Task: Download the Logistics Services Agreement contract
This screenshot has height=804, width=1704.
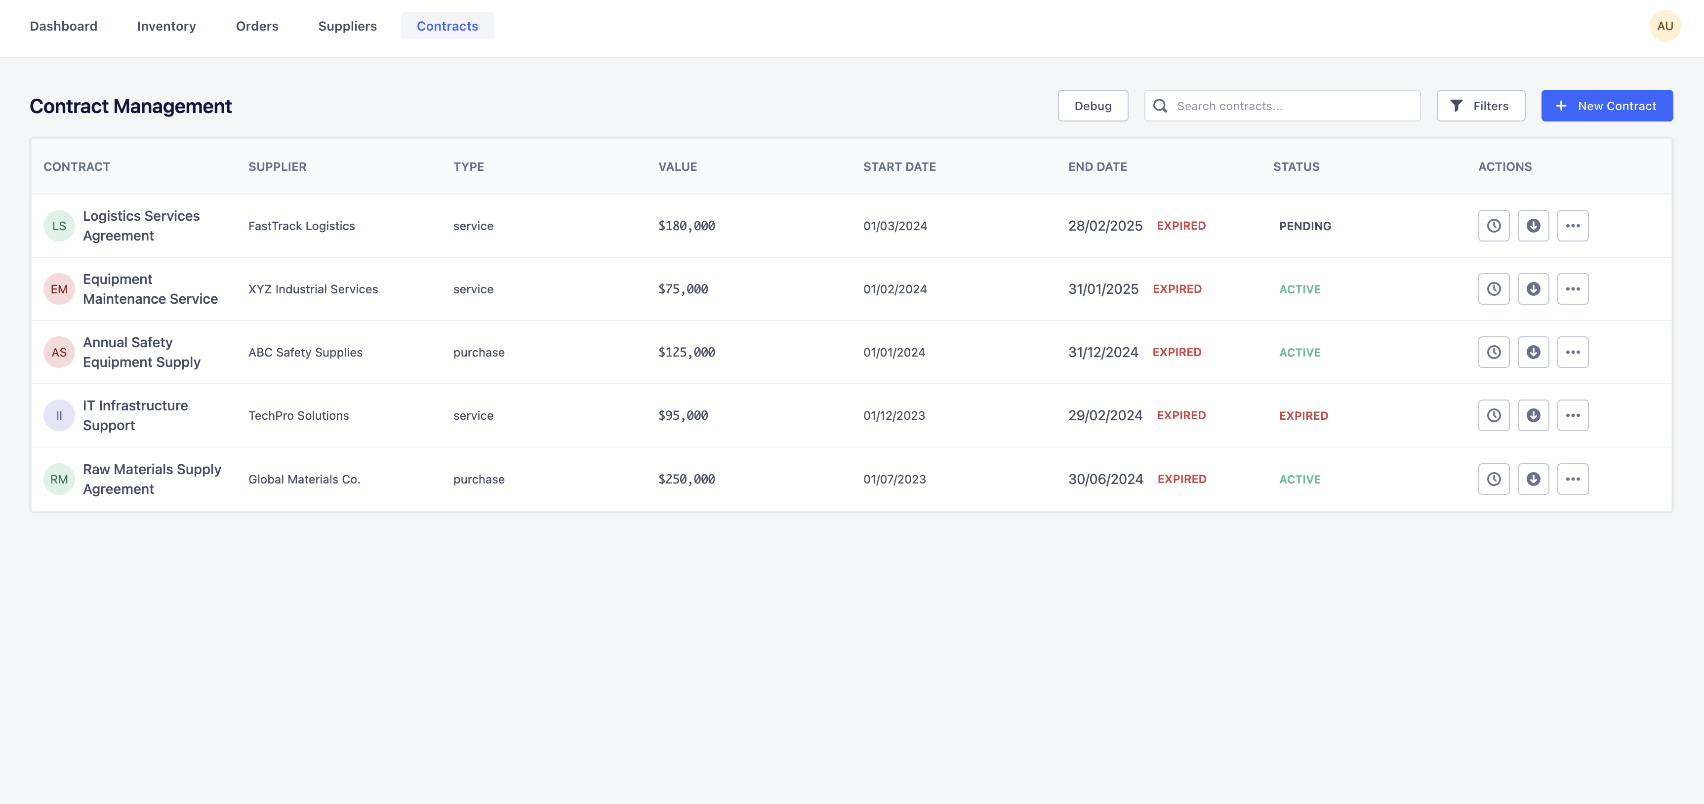Action: 1533,226
